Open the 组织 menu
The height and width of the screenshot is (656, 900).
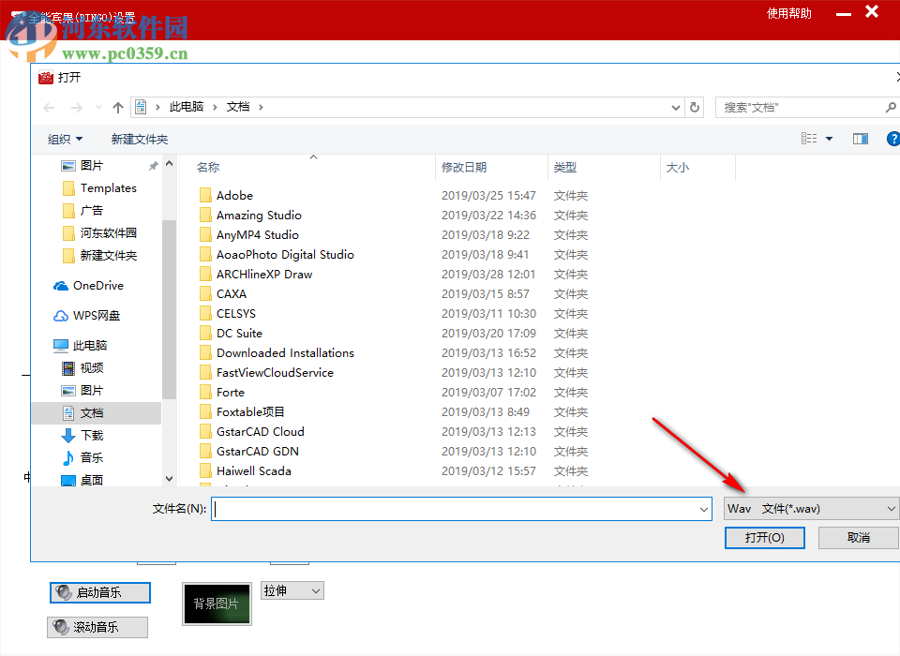tap(65, 139)
